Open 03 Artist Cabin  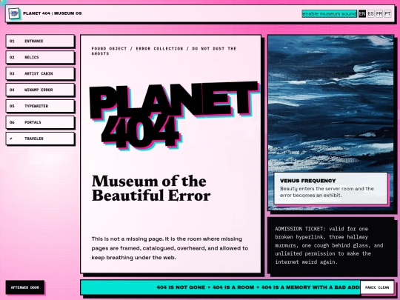[x=40, y=73]
